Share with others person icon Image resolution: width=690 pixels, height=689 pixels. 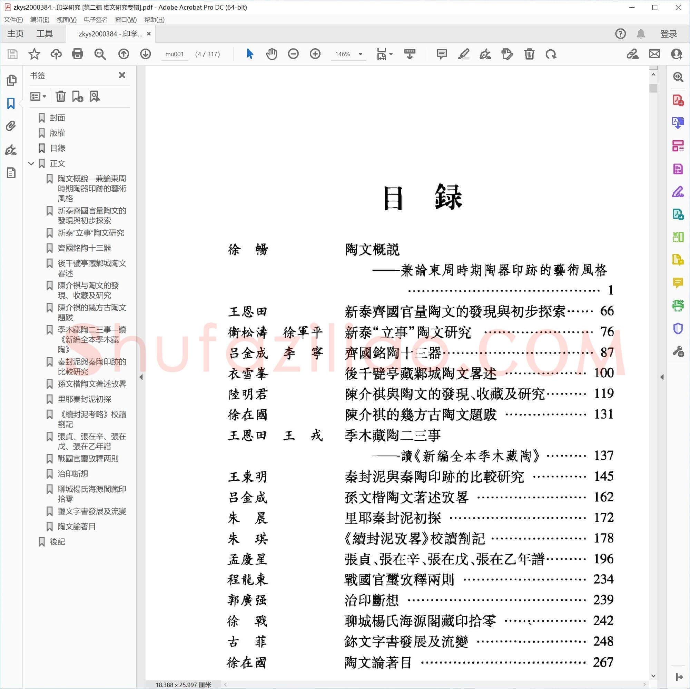click(677, 54)
